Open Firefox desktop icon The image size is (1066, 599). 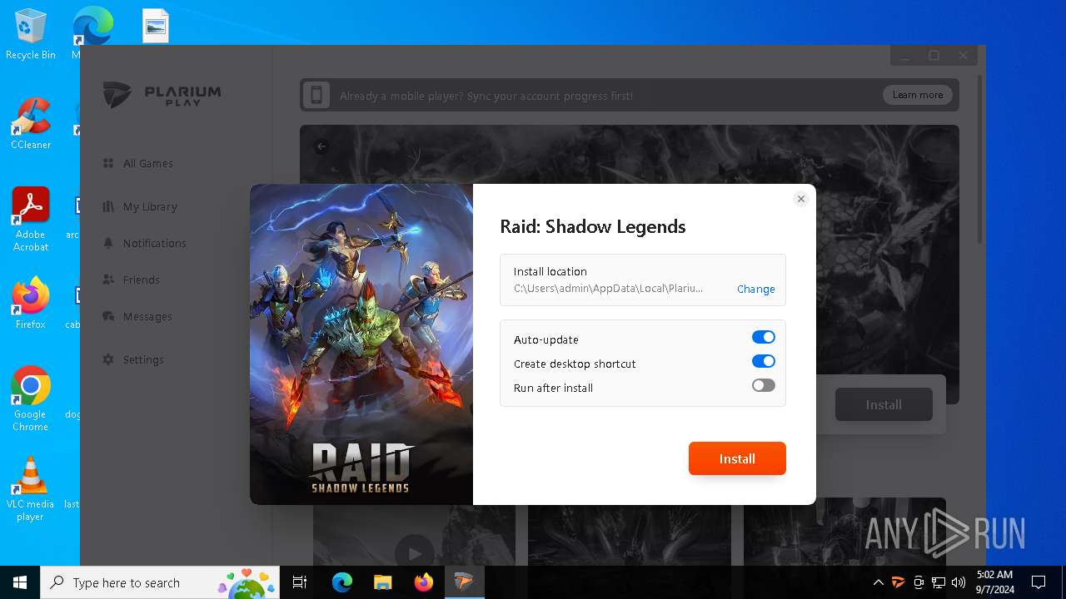click(31, 303)
